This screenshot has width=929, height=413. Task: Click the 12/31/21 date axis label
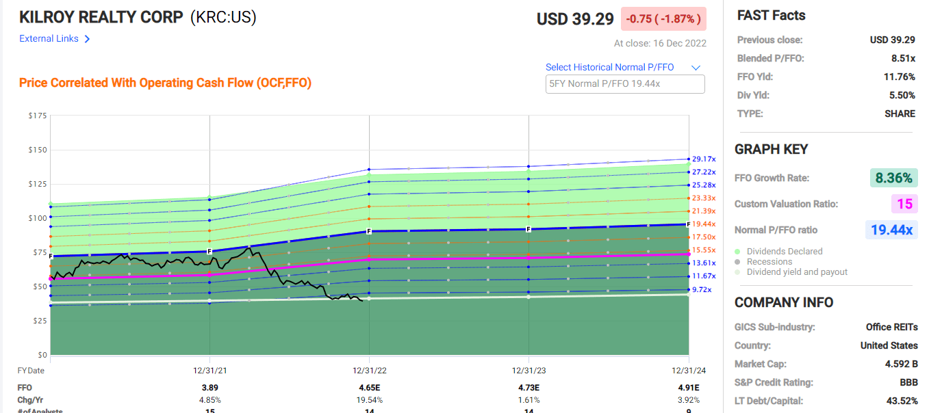(209, 370)
